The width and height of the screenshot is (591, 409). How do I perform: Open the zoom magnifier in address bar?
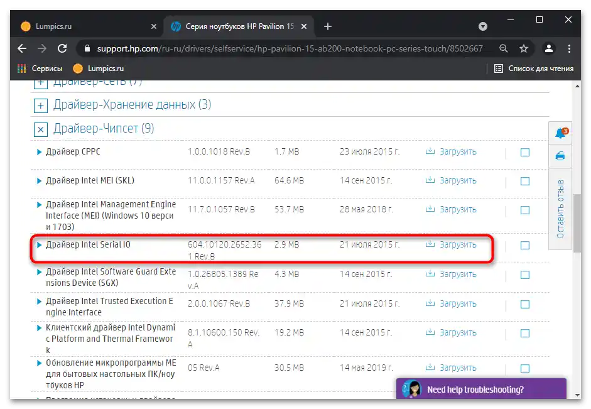pyautogui.click(x=504, y=48)
